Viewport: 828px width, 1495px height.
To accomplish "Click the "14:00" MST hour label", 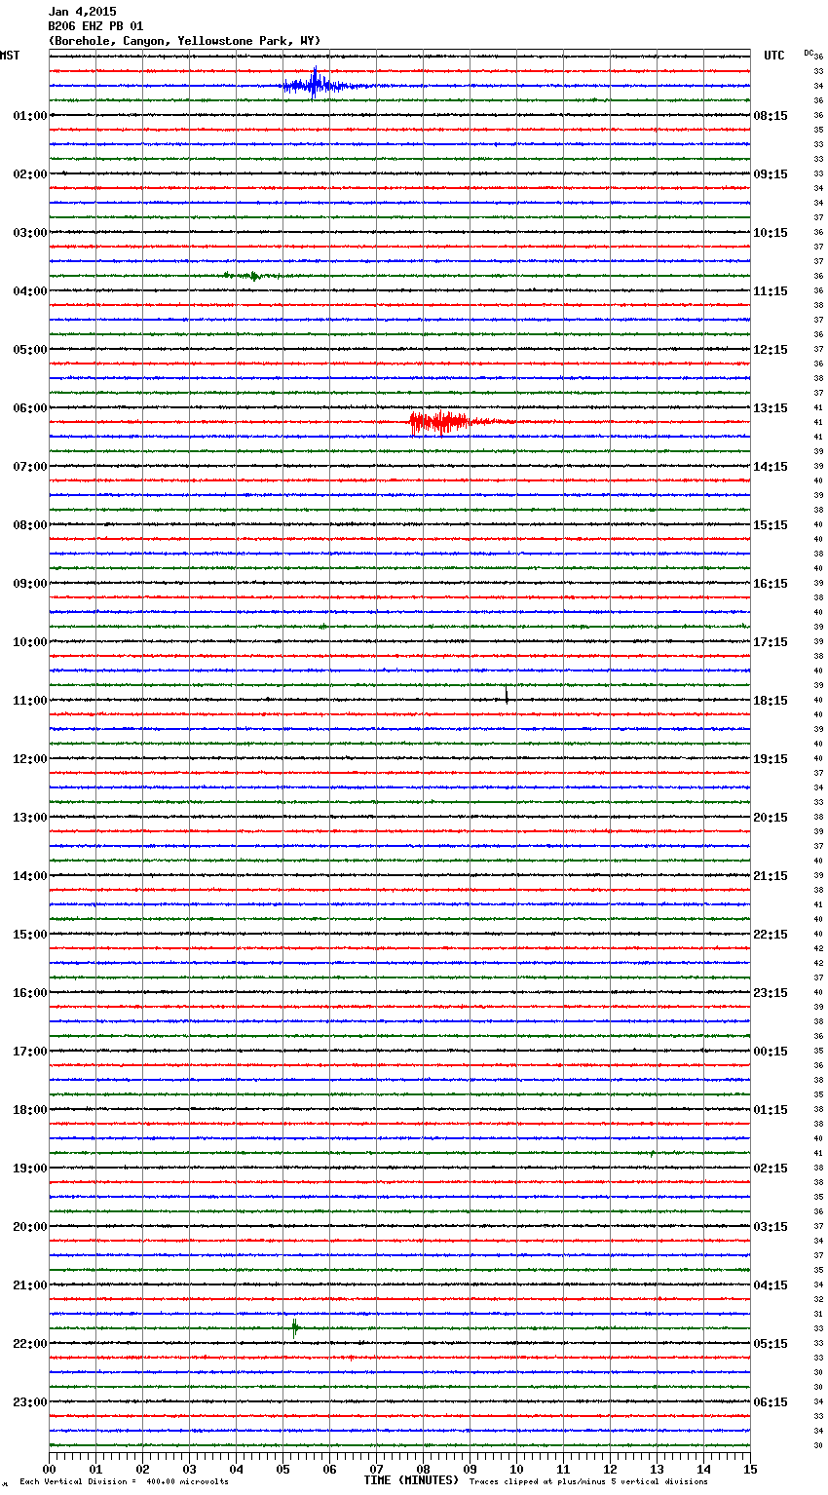I will point(30,876).
